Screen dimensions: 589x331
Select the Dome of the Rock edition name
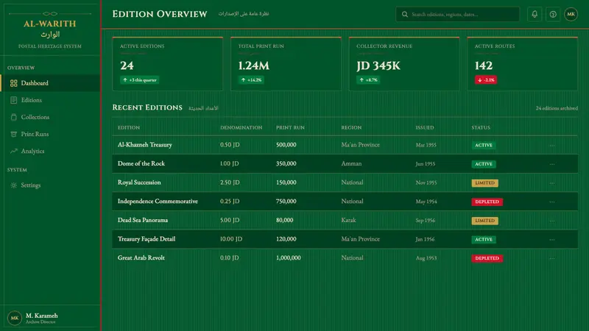tap(141, 163)
